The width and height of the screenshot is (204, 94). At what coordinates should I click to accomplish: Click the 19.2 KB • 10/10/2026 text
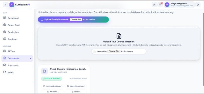[58, 72]
